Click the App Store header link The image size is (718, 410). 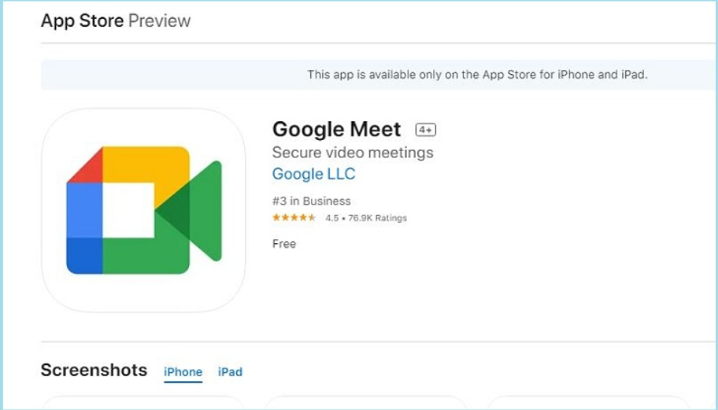82,20
